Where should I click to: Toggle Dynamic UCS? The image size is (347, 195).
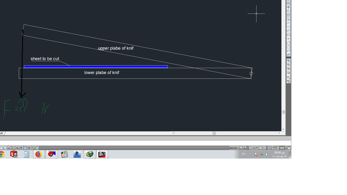click(13, 148)
